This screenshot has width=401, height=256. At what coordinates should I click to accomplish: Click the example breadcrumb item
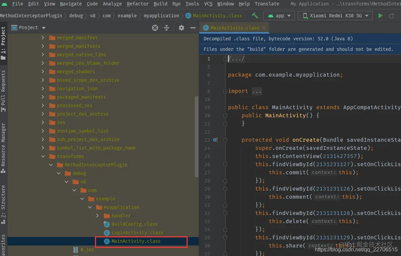click(127, 16)
